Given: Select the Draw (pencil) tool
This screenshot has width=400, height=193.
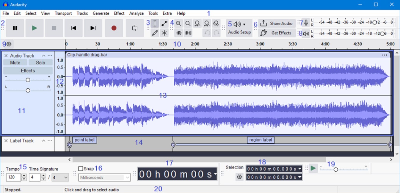Looking at the screenshot, I should [155, 33].
